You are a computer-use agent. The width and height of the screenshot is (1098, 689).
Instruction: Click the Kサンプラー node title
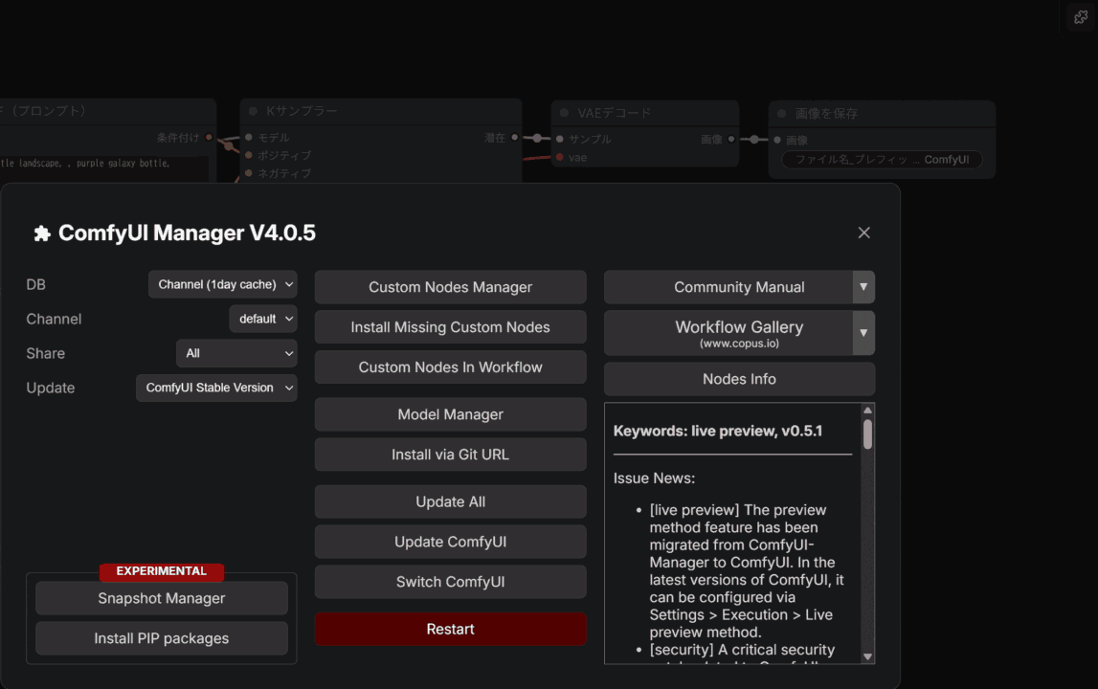[302, 111]
